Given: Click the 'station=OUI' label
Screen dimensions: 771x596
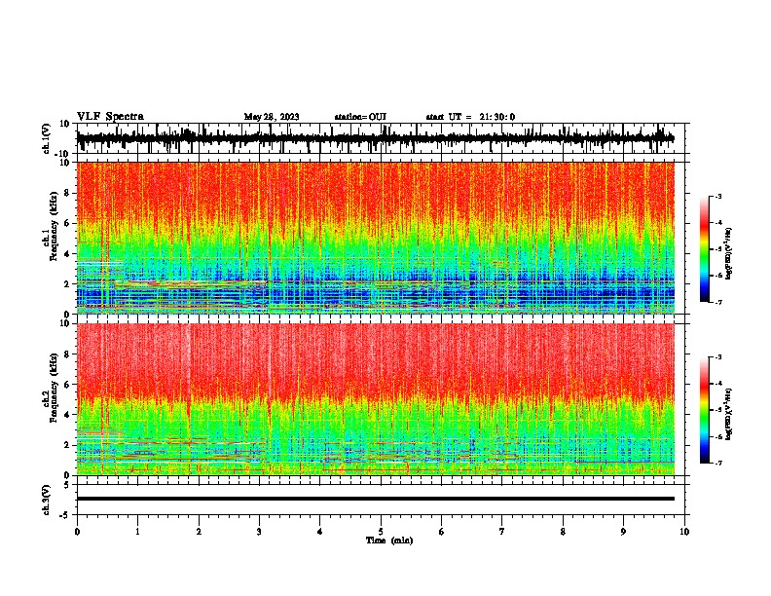Looking at the screenshot, I should tap(360, 117).
